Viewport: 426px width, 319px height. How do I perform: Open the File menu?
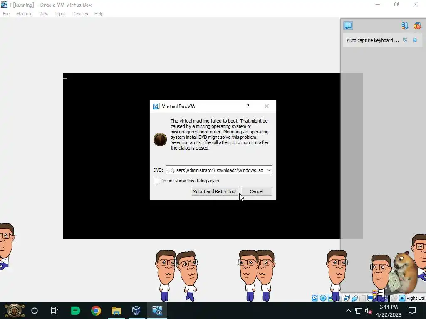click(6, 14)
